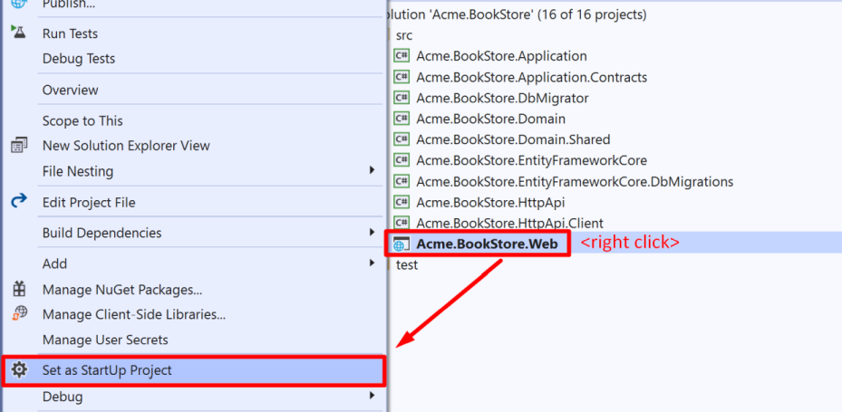
Task: Expand the Build Dependencies submenu arrow
Action: (372, 233)
